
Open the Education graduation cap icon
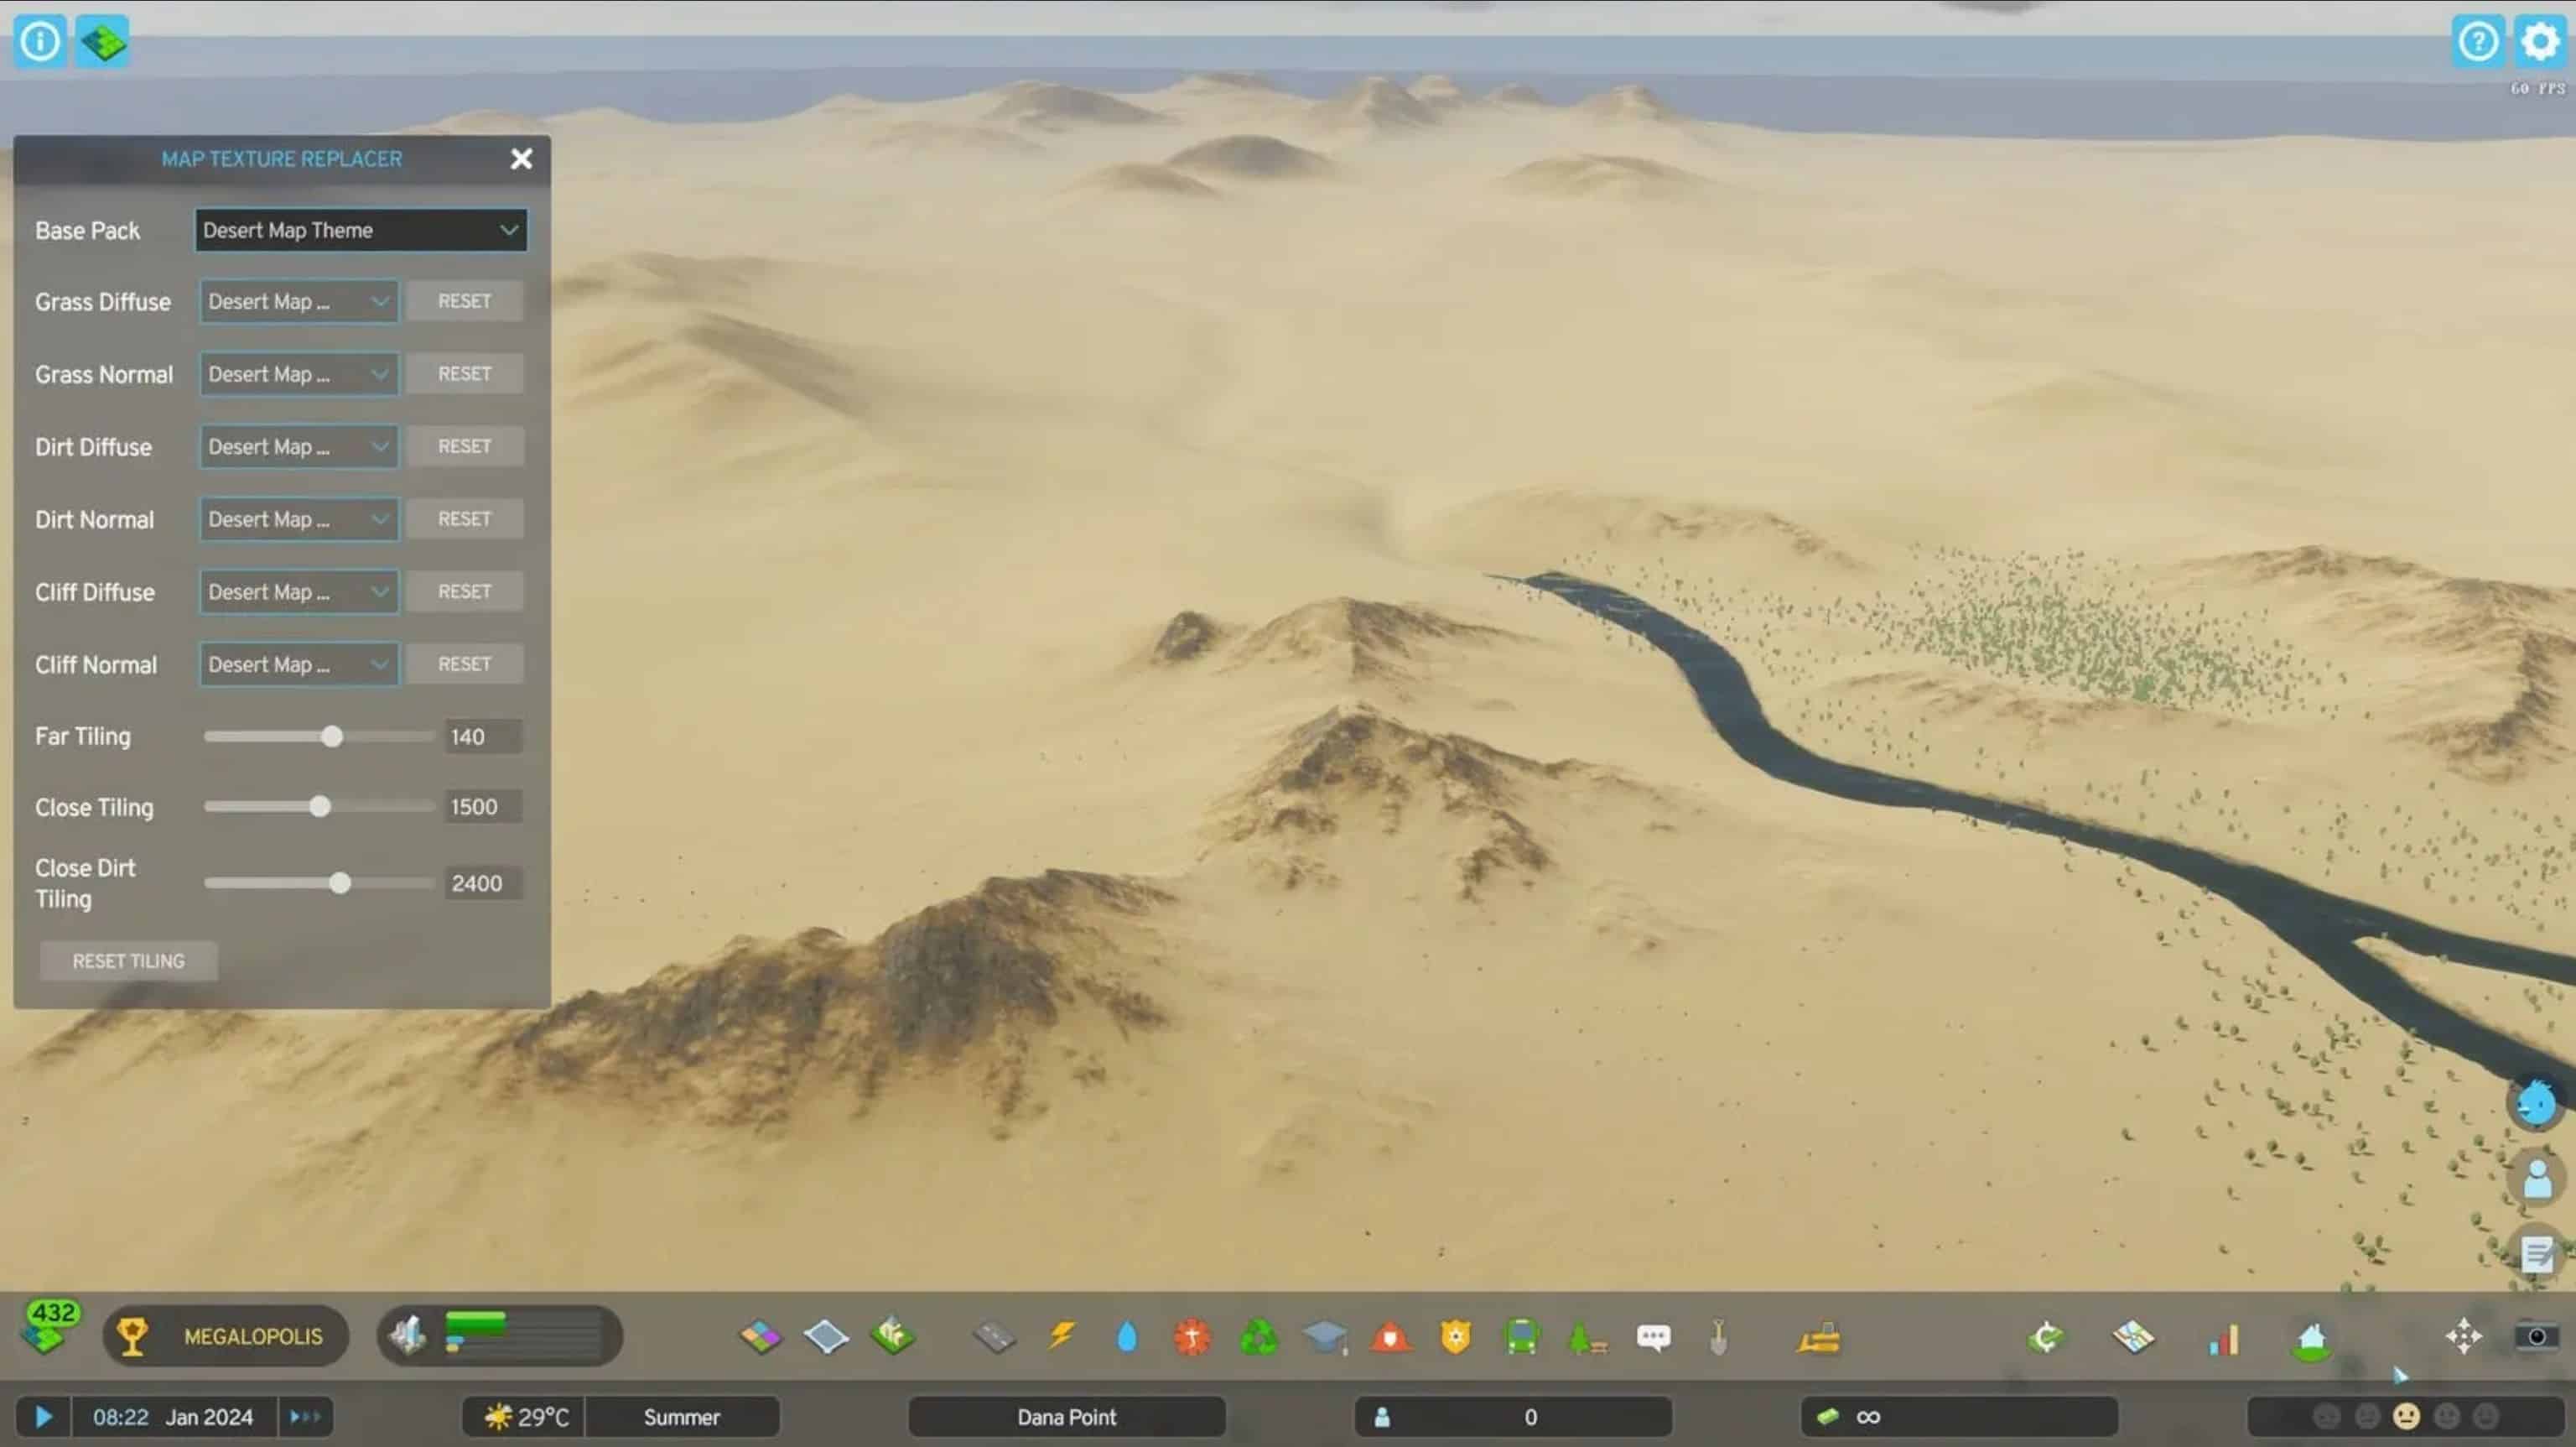tap(1325, 1337)
